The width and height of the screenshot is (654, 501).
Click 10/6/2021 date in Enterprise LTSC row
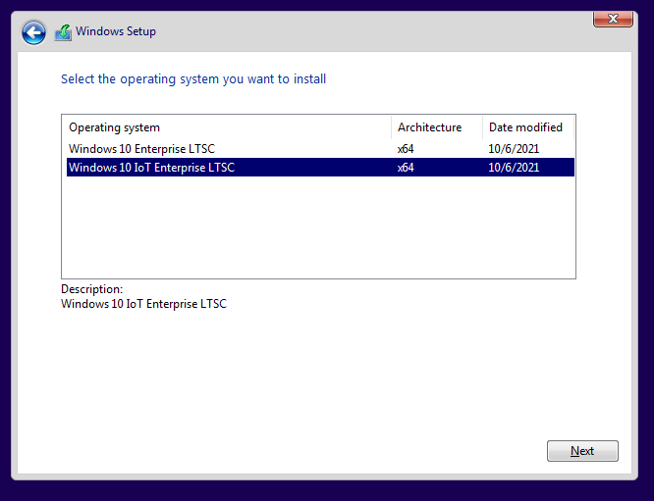tap(514, 149)
